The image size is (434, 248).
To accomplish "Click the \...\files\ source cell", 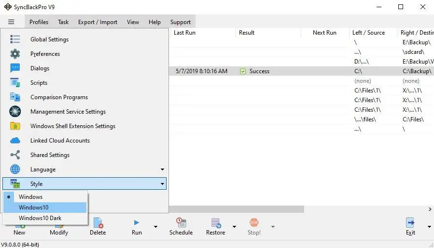I will click(x=365, y=119).
